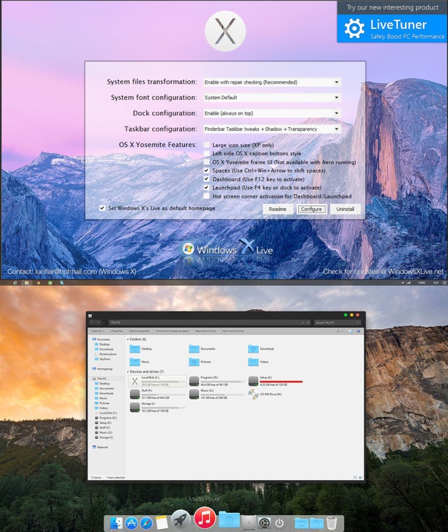Launch the Launchpad rocket icon
448x532 pixels.
(181, 519)
